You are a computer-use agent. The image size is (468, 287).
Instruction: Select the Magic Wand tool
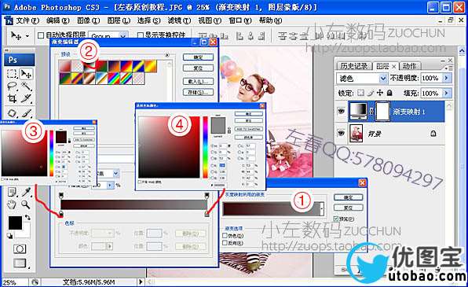[x=27, y=86]
